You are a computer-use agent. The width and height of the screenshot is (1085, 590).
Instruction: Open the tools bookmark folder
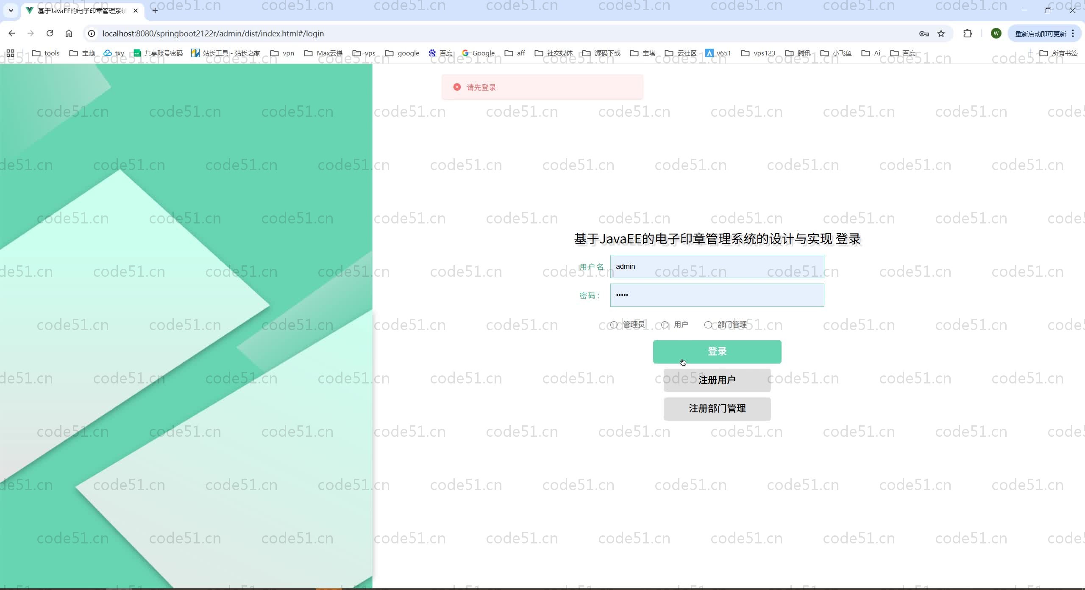[46, 53]
